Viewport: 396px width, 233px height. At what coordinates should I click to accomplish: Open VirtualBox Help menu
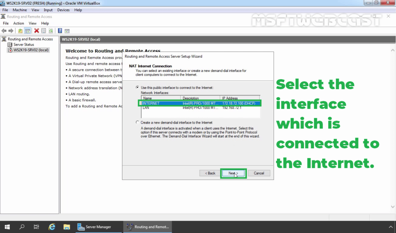point(78,10)
